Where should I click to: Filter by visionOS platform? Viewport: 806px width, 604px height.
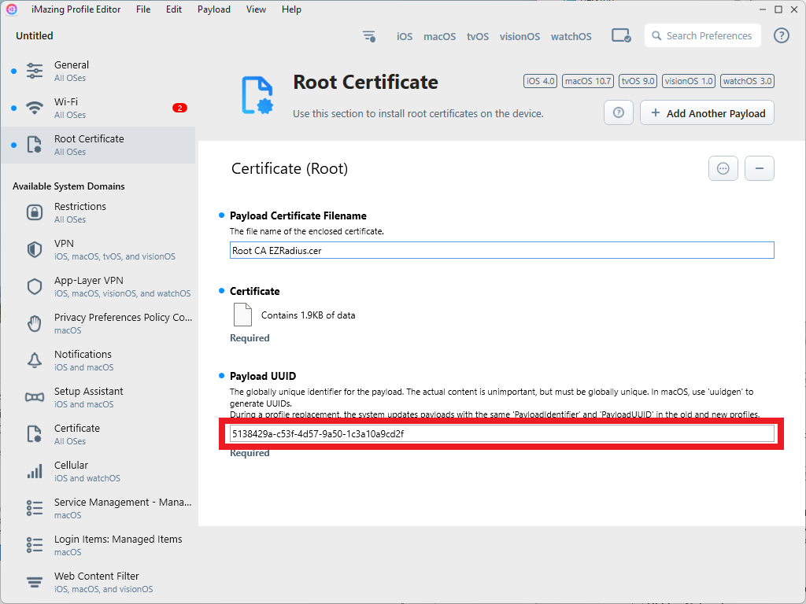click(x=519, y=36)
